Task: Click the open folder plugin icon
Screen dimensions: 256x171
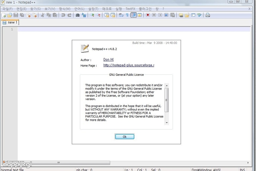Action: [187, 15]
